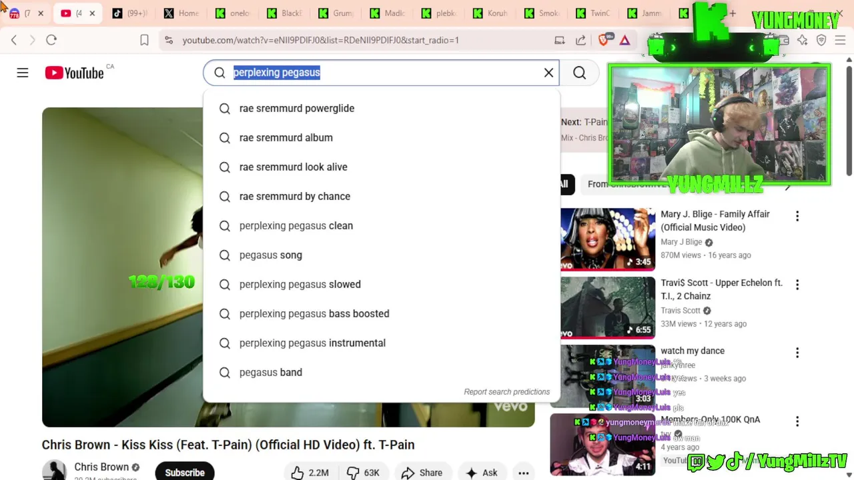
Task: Switch to the Kick onelo browser tab
Action: click(233, 13)
